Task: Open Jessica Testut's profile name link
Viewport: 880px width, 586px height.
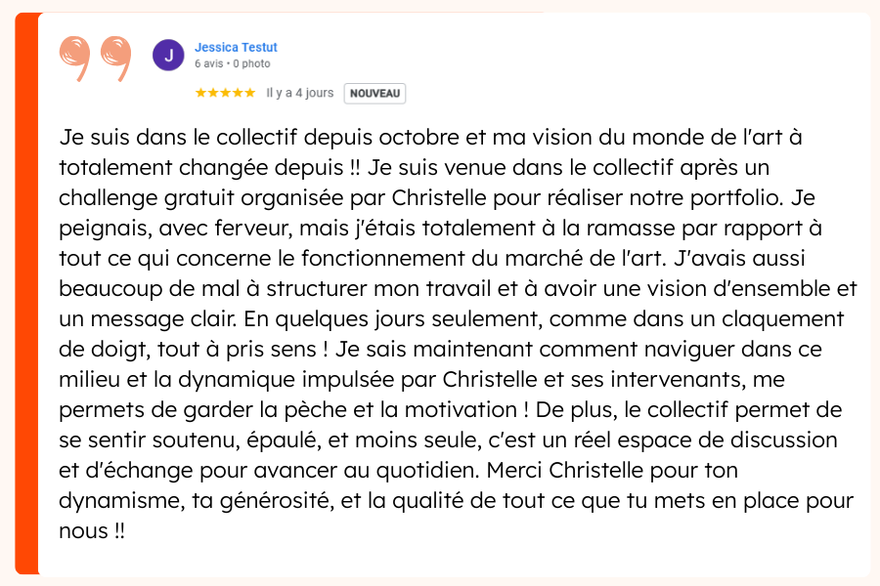Action: pos(236,47)
